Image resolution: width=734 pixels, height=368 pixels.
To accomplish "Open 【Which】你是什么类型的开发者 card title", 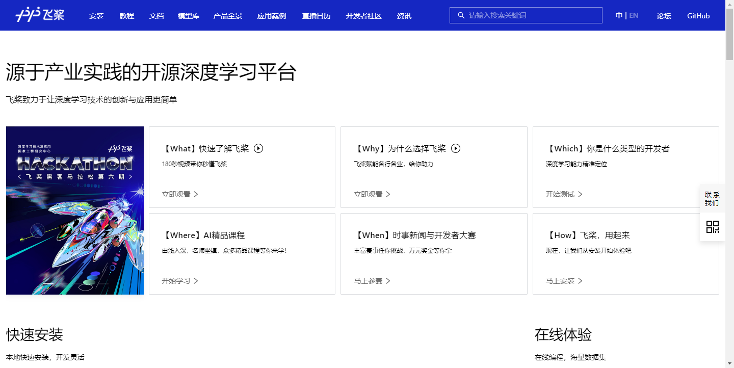I will [608, 149].
